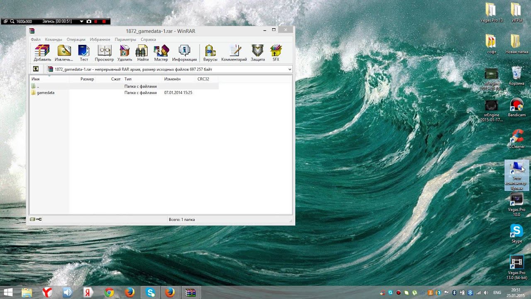Open the Файл menu
Screen dimensions: 531x299
click(36, 39)
